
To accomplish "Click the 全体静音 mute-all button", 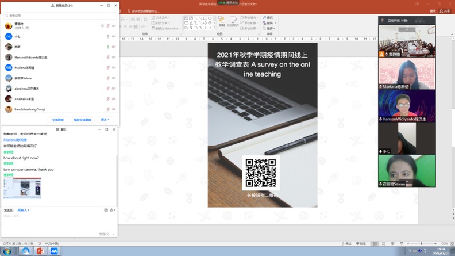I will pyautogui.click(x=58, y=120).
